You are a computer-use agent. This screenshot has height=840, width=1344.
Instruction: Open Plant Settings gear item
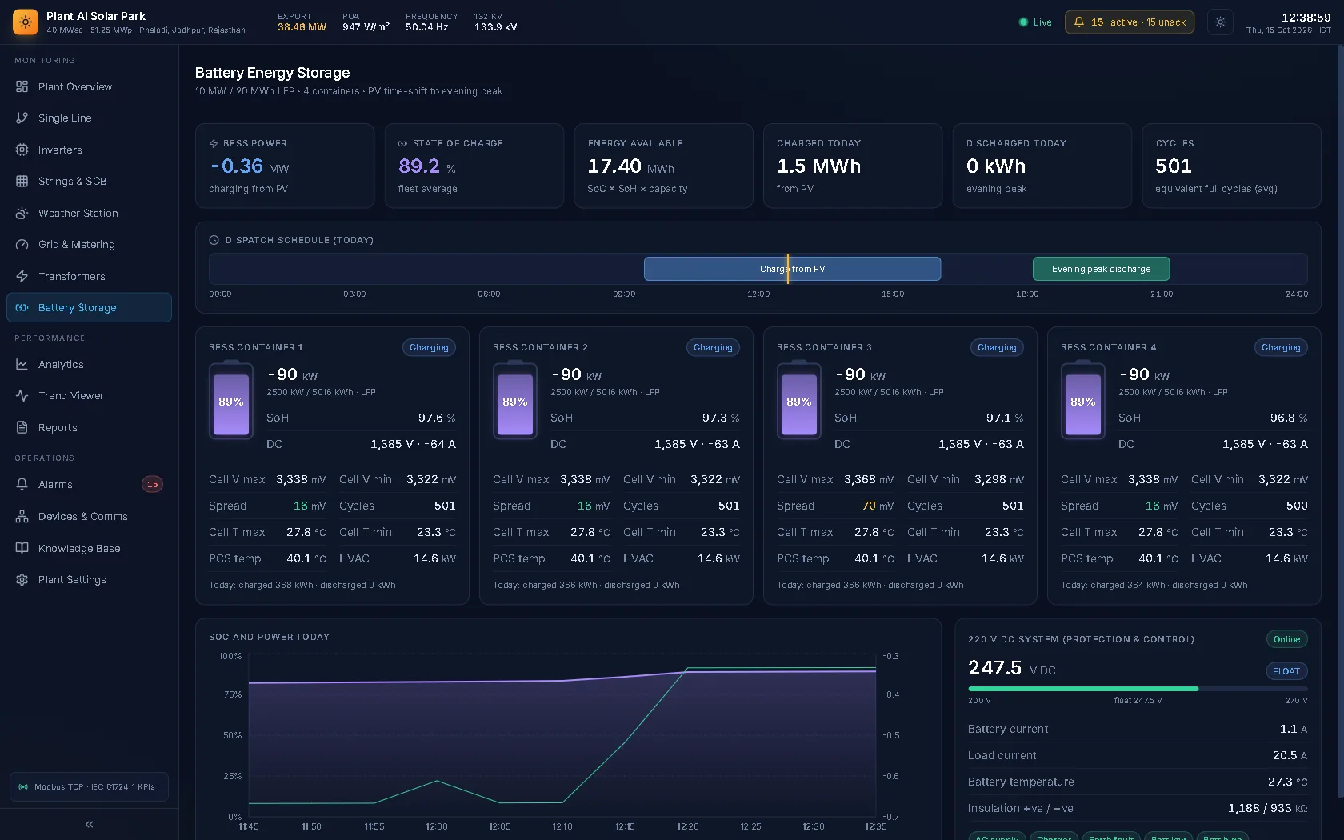pos(89,579)
